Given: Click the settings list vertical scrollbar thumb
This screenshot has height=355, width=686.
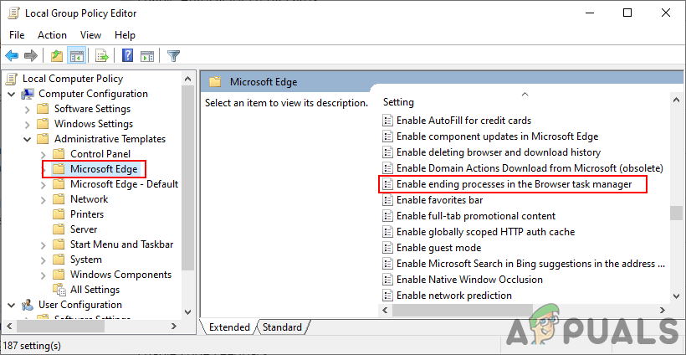Looking at the screenshot, I should point(676,212).
